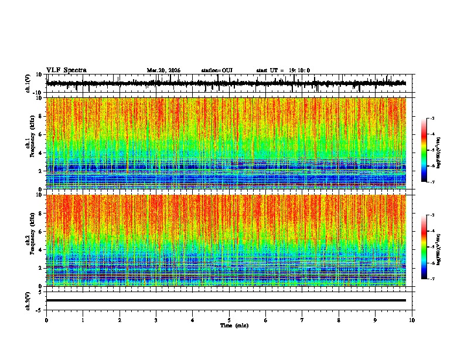Click the "4" kHz tick of ch.2 spectrogram
Screen dimensions: 464x359
40,250
